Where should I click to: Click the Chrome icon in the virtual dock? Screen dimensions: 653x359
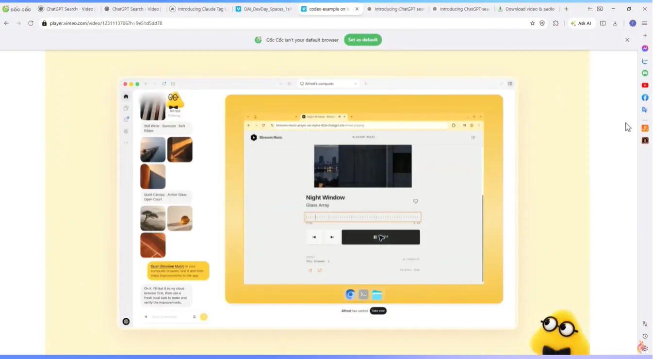pyautogui.click(x=350, y=294)
